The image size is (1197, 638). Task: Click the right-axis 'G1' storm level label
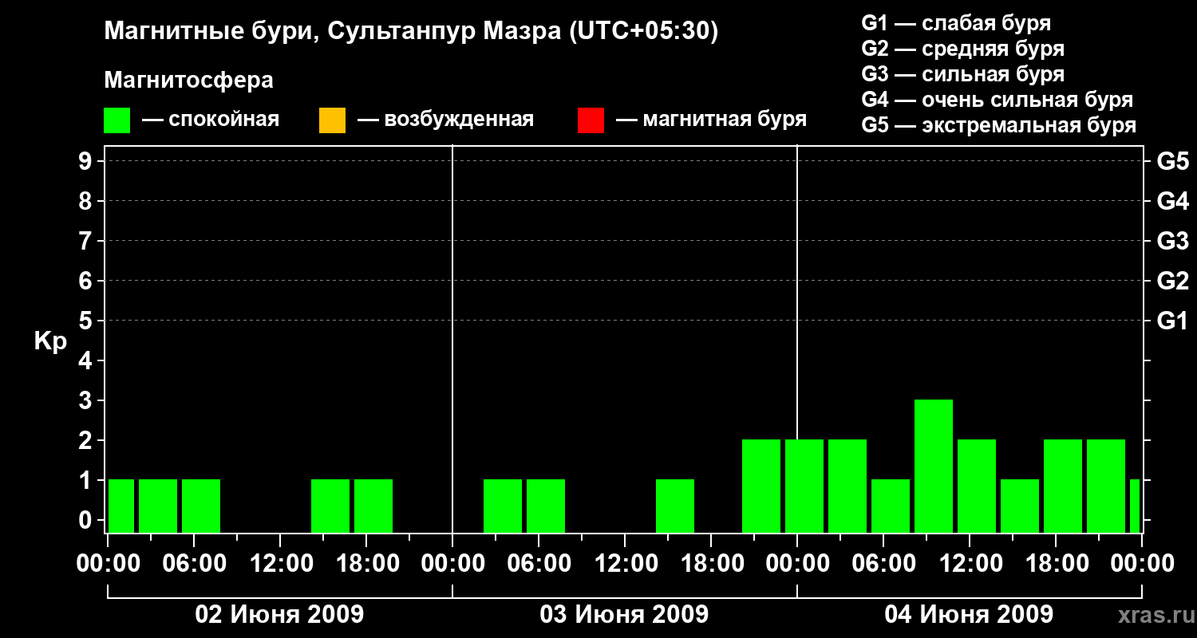1173,321
